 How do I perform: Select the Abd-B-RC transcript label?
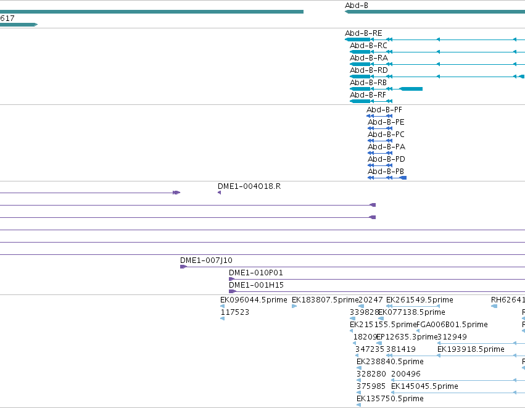pyautogui.click(x=368, y=46)
